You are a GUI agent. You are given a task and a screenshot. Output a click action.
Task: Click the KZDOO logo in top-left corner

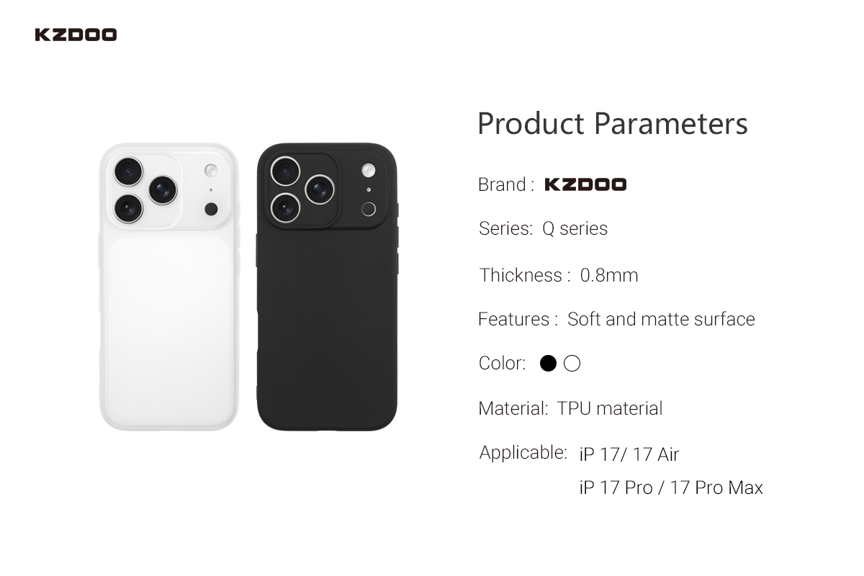coord(76,35)
